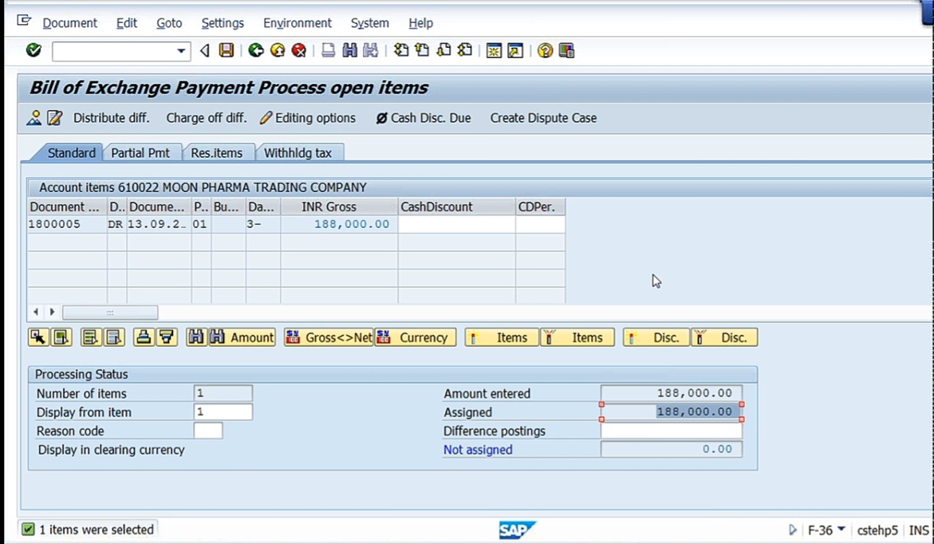The width and height of the screenshot is (934, 544).
Task: Click the Cash Disc. Due button
Action: tap(424, 118)
